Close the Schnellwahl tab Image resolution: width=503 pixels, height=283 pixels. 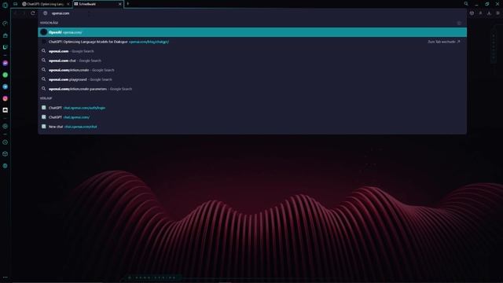coord(120,4)
